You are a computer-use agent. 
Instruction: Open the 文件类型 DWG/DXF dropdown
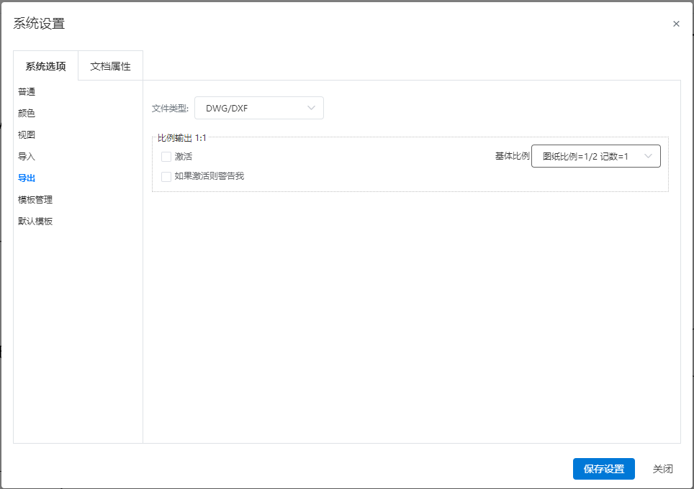tap(259, 108)
